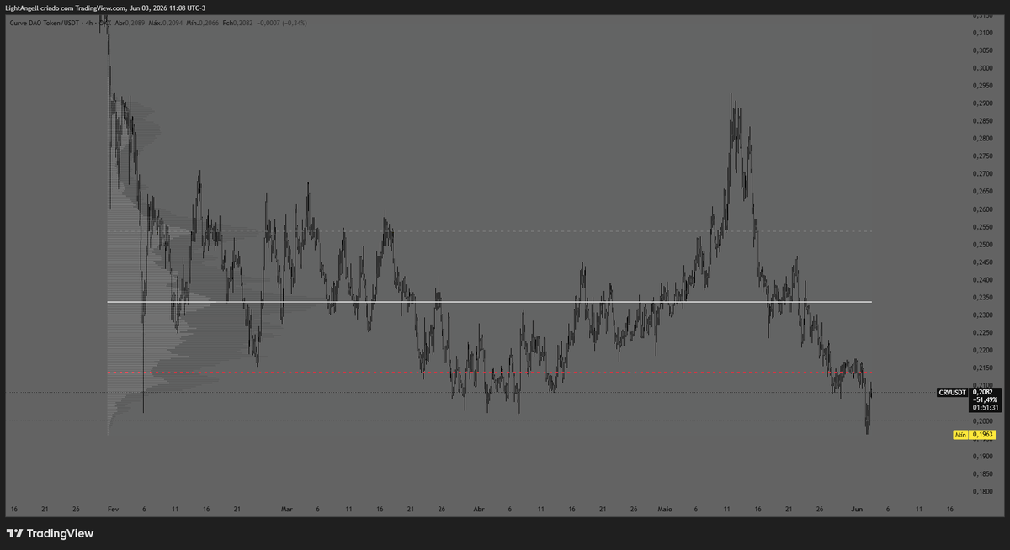Screen dimensions: 1010x550
Task: Click the 0,2500 price scale label
Action: pos(981,245)
